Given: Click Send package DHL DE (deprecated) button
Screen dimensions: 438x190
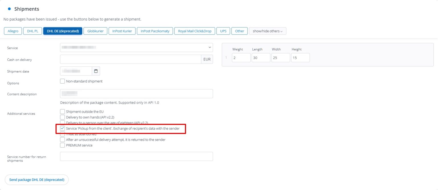Looking at the screenshot, I should click(37, 180).
